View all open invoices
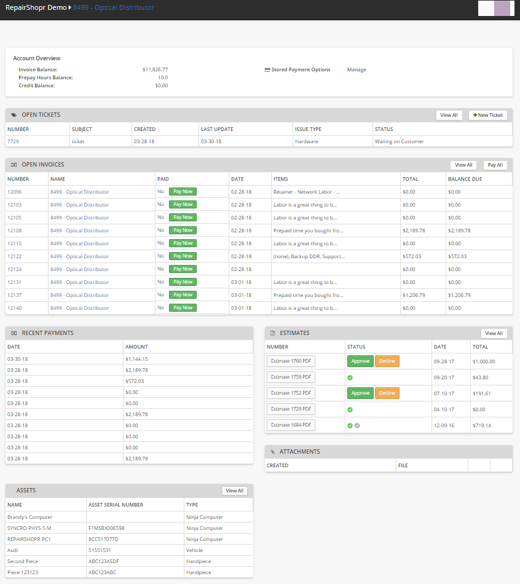Screen dimensions: 520x584 coord(463,165)
